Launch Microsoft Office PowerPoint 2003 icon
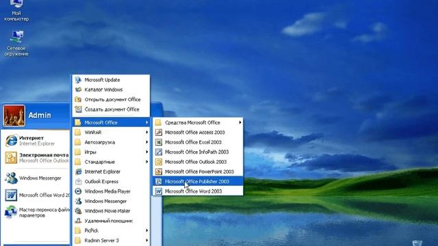This screenshot has width=438, height=246. tap(158, 172)
